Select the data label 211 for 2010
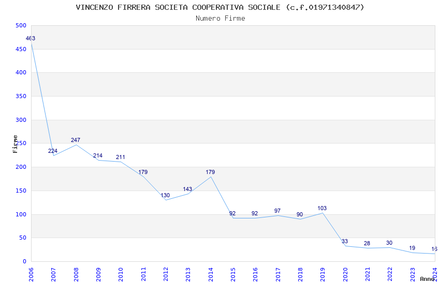Screen dimensions: 440x284 121,157
